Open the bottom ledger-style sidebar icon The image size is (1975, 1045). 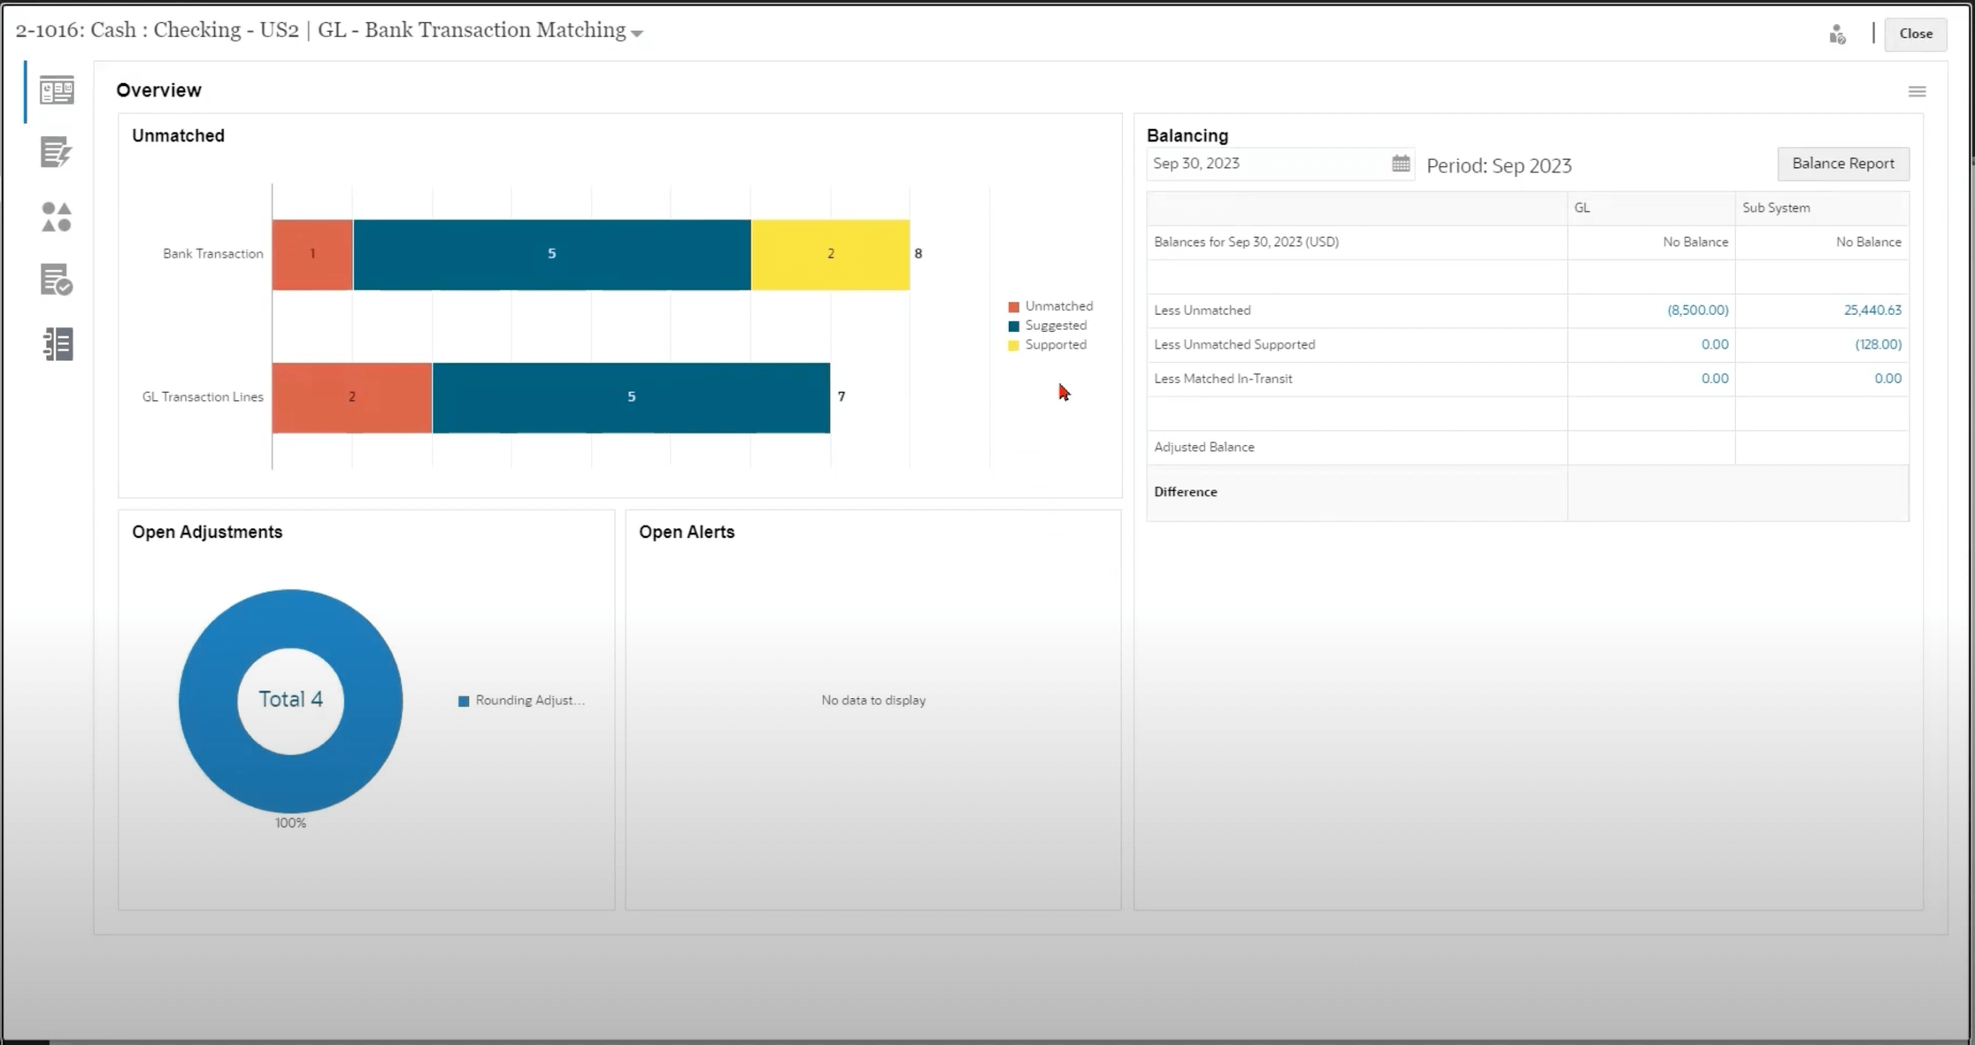pos(57,344)
